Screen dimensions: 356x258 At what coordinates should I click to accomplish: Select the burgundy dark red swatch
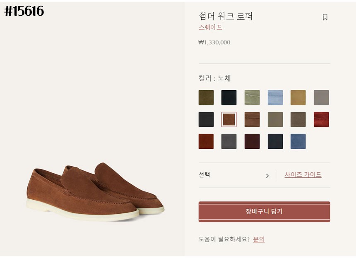[252, 141]
